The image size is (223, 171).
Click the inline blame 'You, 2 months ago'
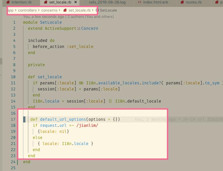[155, 119]
